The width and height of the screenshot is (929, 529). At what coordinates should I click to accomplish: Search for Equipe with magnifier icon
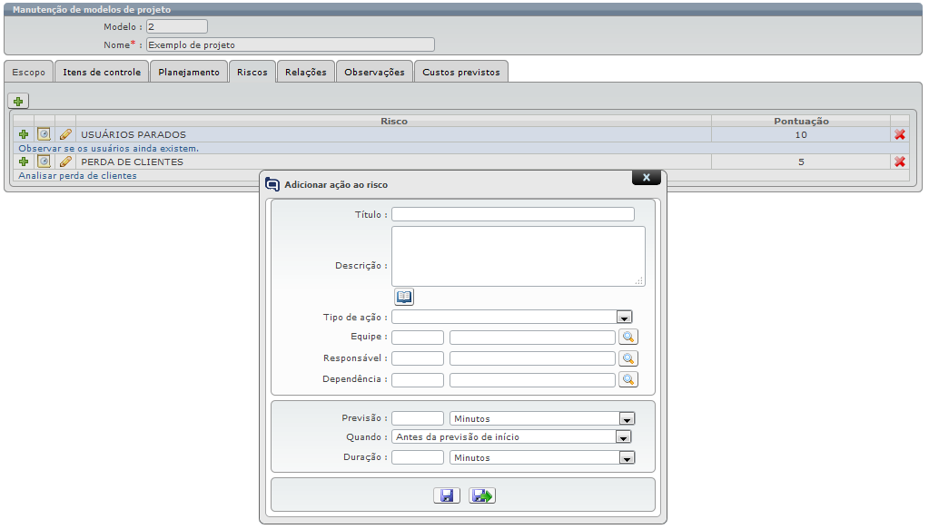628,337
